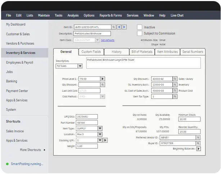Click the Set defaults link
The width and height of the screenshot is (221, 174).
(108, 40)
